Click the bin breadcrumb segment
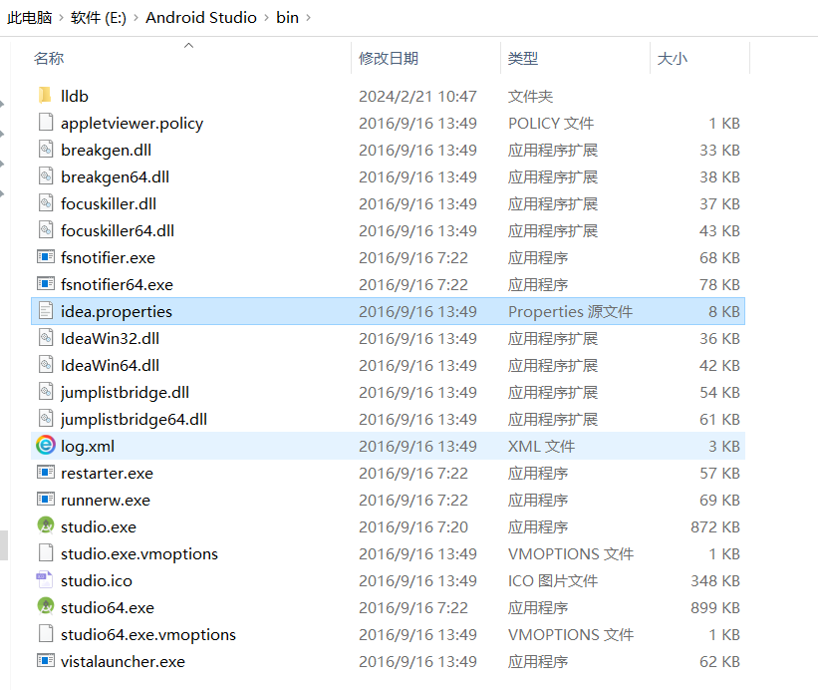 click(x=288, y=18)
